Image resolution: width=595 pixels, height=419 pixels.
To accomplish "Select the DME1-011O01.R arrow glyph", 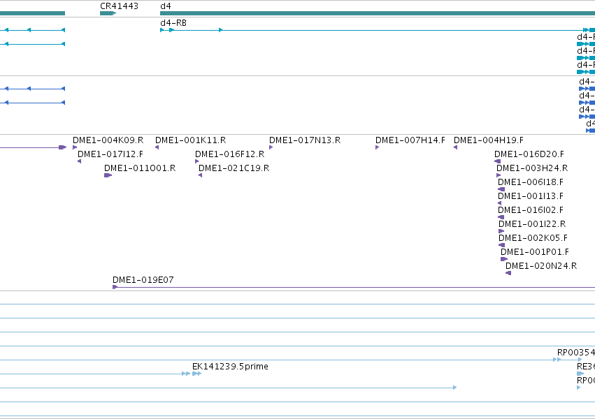I will coord(108,175).
